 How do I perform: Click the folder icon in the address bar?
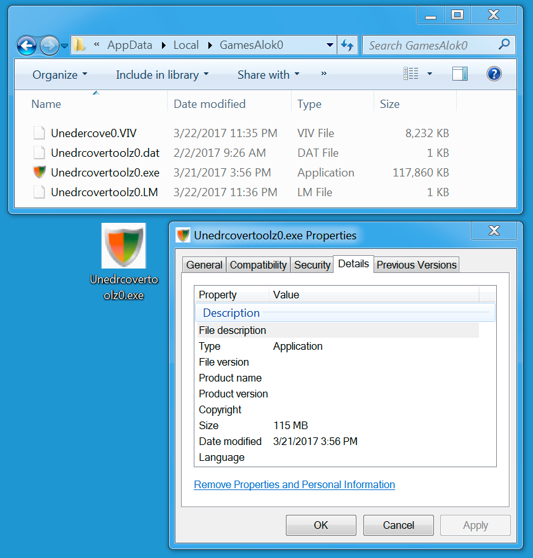click(x=79, y=45)
